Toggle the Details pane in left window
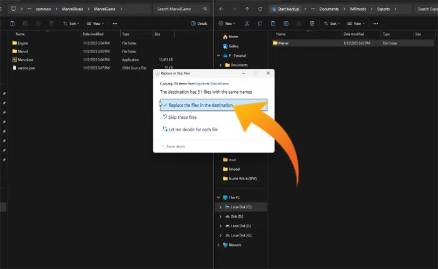The width and height of the screenshot is (438, 269). pos(199,23)
